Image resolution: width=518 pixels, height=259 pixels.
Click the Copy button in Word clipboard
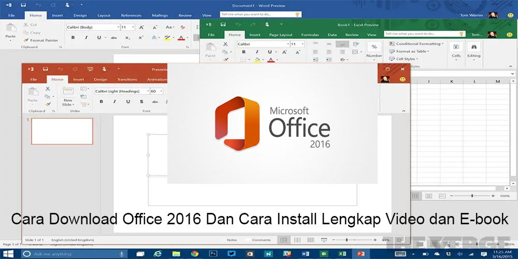32,33
